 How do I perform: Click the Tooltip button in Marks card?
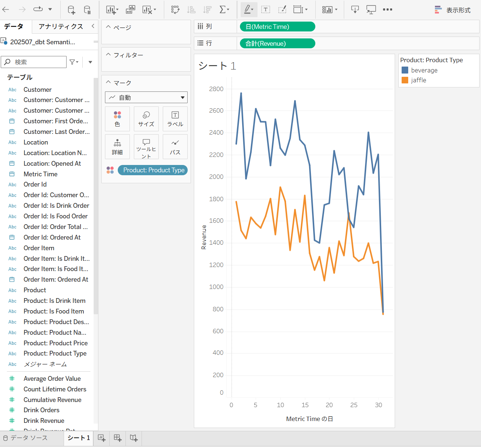point(146,147)
